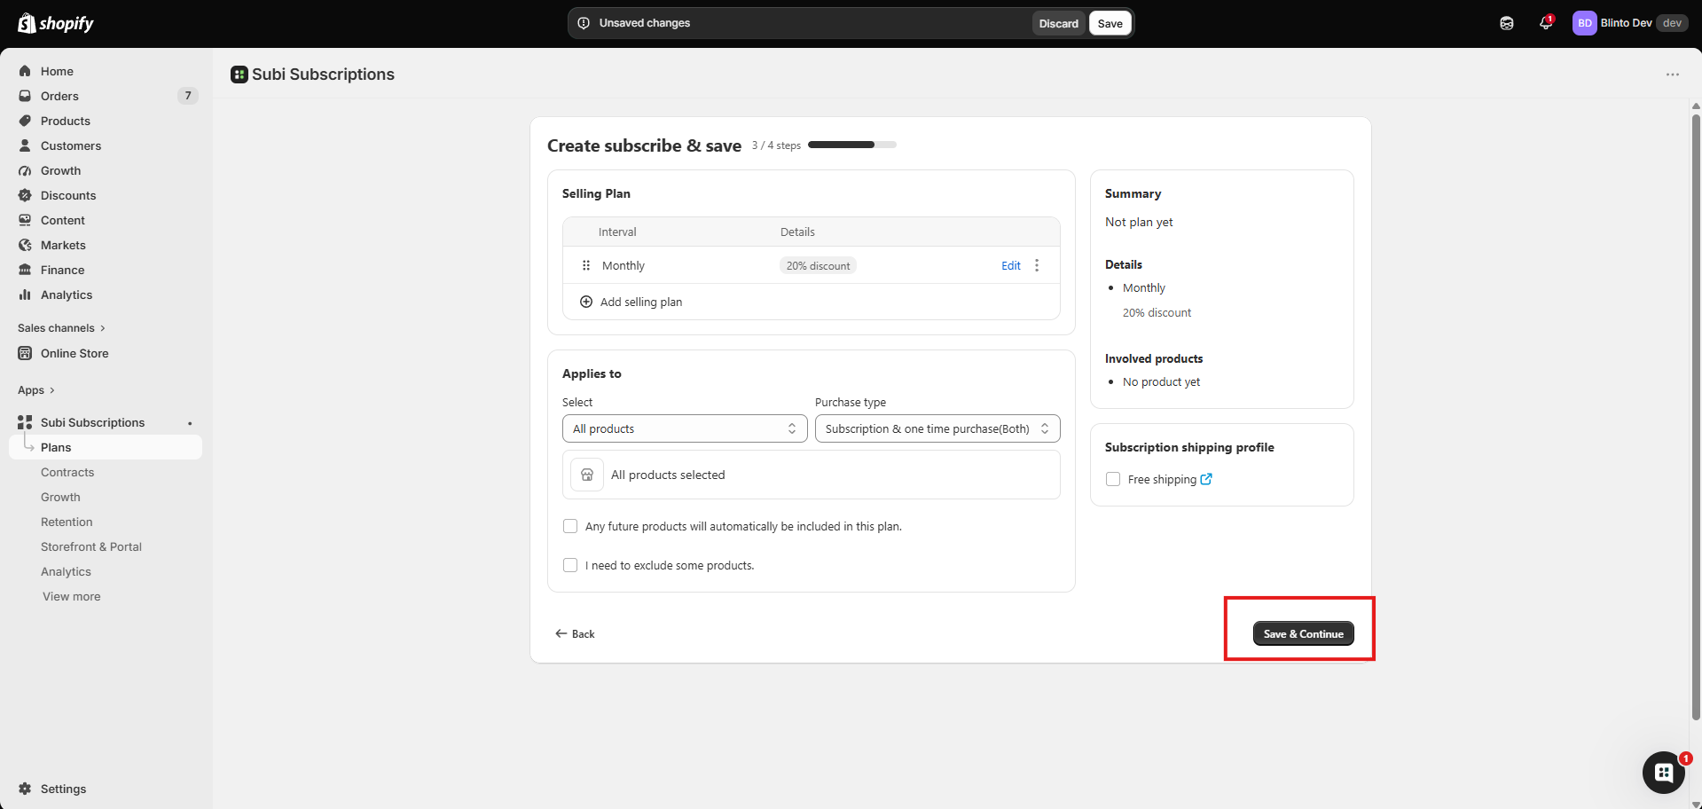Viewport: 1702px width, 809px height.
Task: Open the Monthly plan's more options menu
Action: pyautogui.click(x=1037, y=265)
